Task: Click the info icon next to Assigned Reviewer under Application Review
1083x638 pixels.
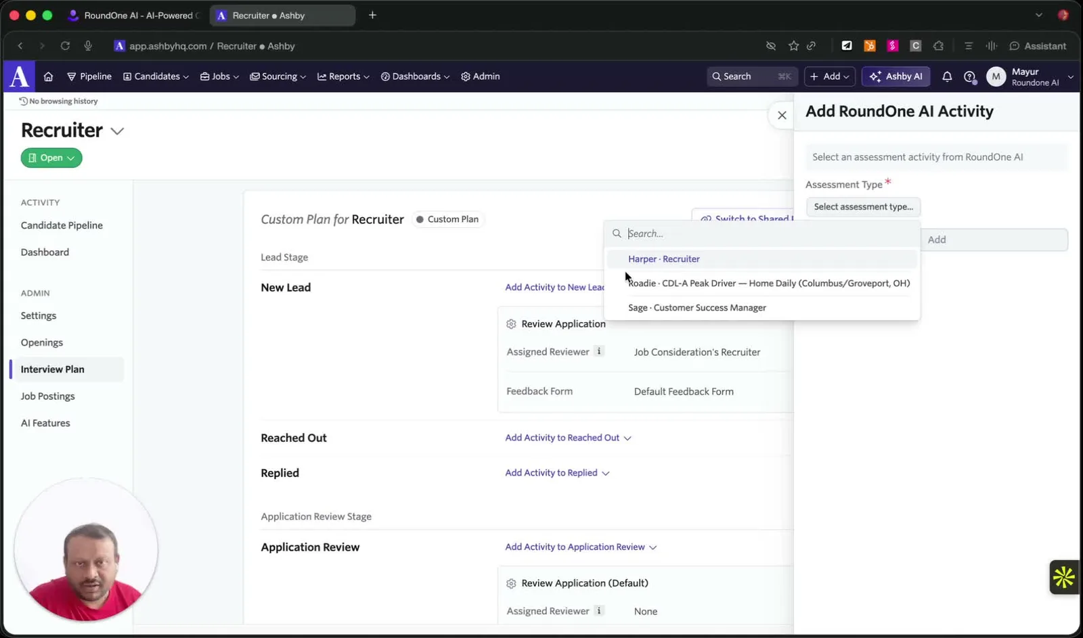Action: (x=598, y=610)
